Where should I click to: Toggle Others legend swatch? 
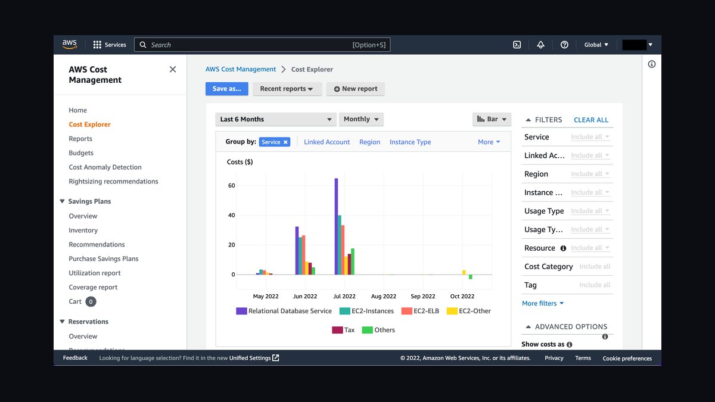[368, 330]
